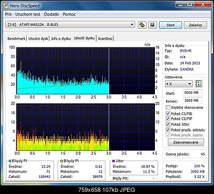Click the save floppy disk icon

[152, 25]
